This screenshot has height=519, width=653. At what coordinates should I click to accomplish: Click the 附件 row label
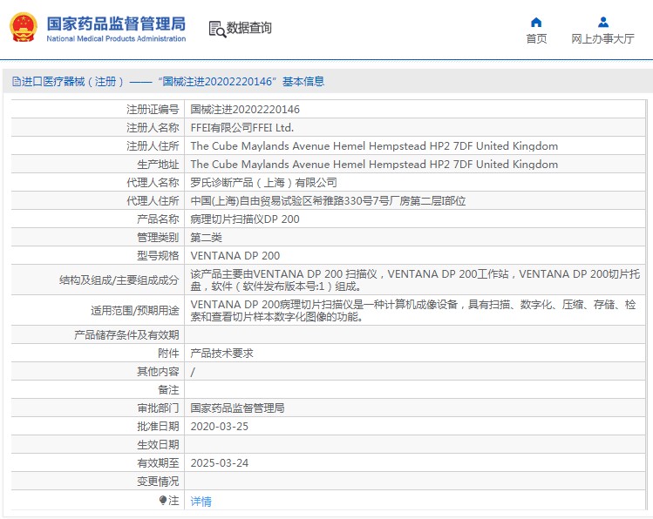168,354
